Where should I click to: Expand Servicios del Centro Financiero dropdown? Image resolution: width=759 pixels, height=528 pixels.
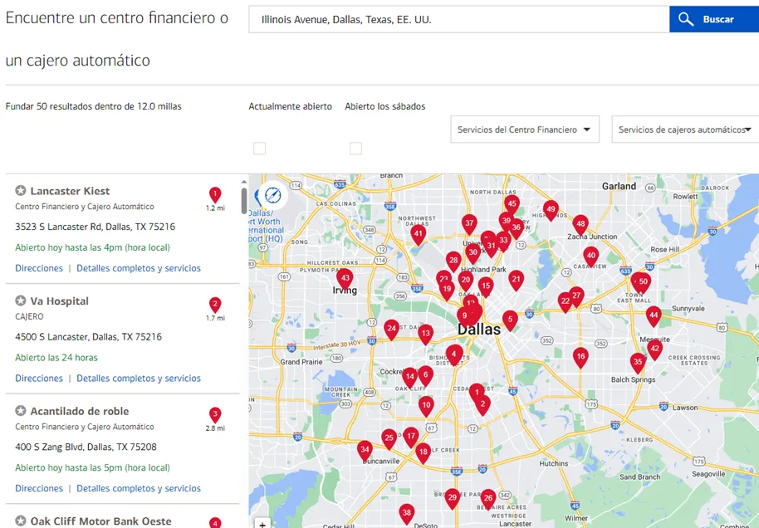tap(525, 130)
